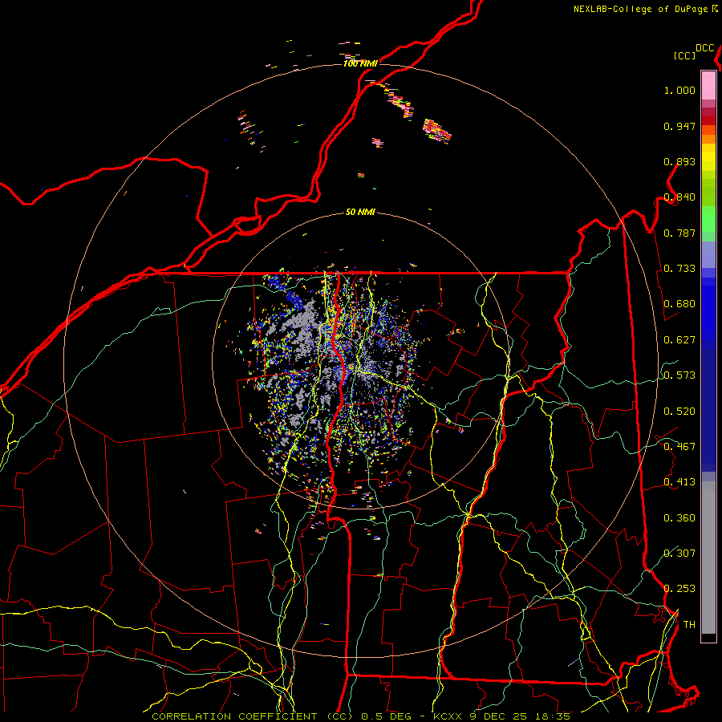Viewport: 722px width, 722px height.
Task: Pick the yellow color band of the legend
Action: pos(708,158)
